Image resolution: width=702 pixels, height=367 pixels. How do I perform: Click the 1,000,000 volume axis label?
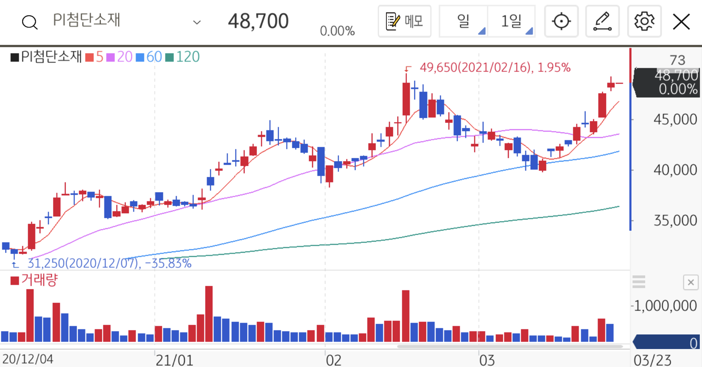tap(665, 306)
